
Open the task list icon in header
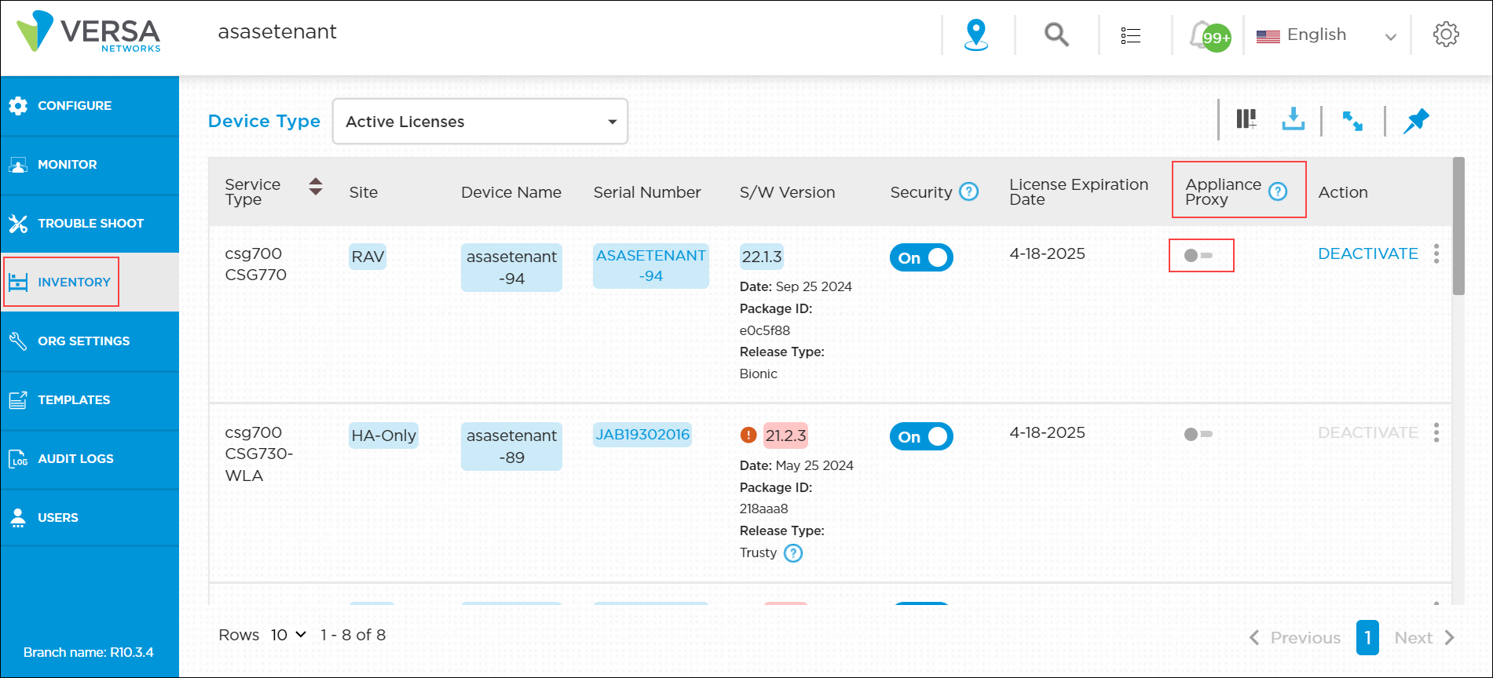click(1130, 35)
